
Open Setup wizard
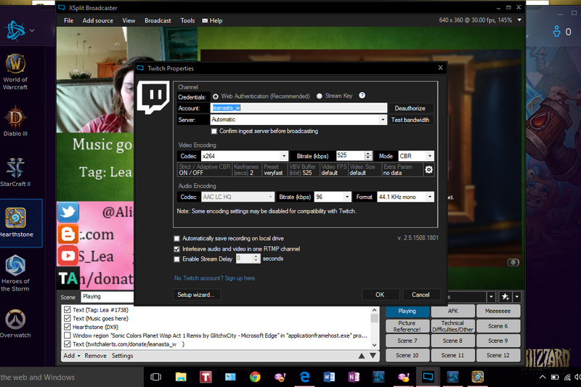[196, 295]
